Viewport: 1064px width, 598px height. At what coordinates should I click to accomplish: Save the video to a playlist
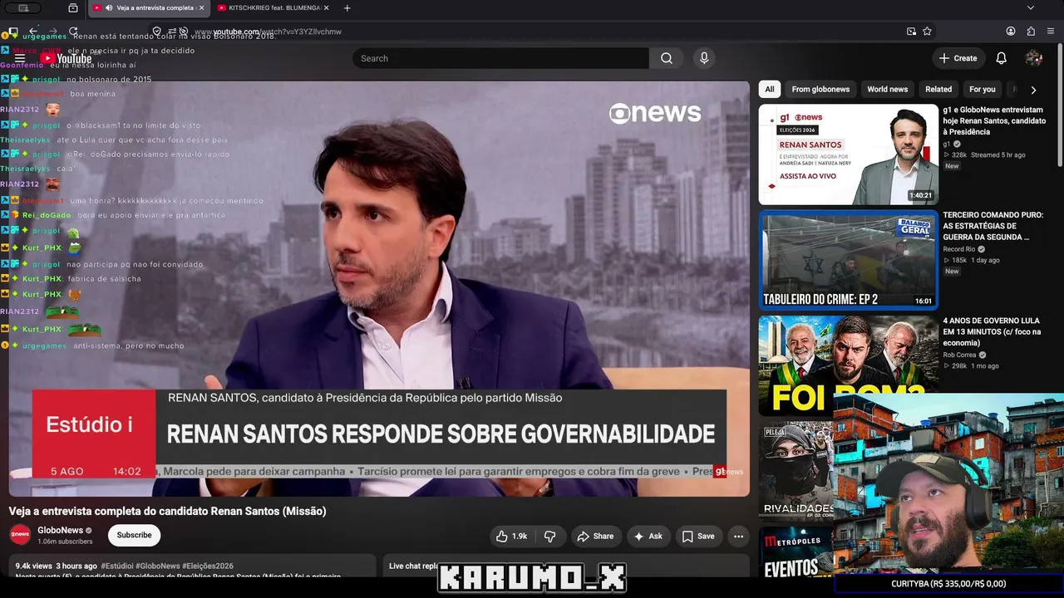(698, 537)
